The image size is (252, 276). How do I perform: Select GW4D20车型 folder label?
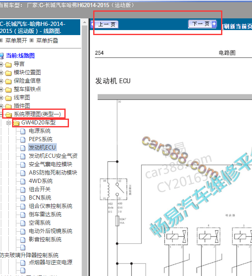pos(38,122)
